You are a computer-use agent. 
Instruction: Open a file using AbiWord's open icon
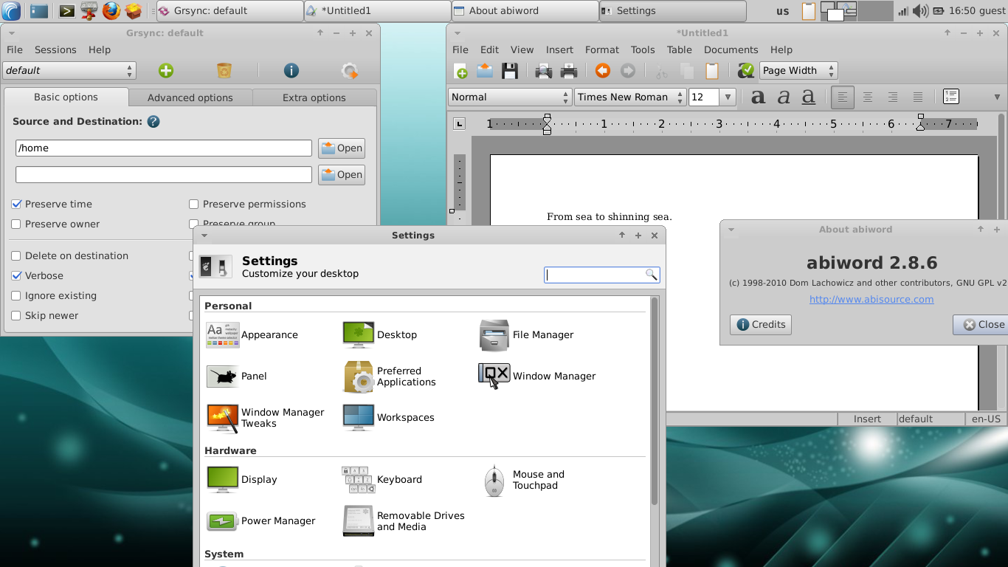click(485, 71)
